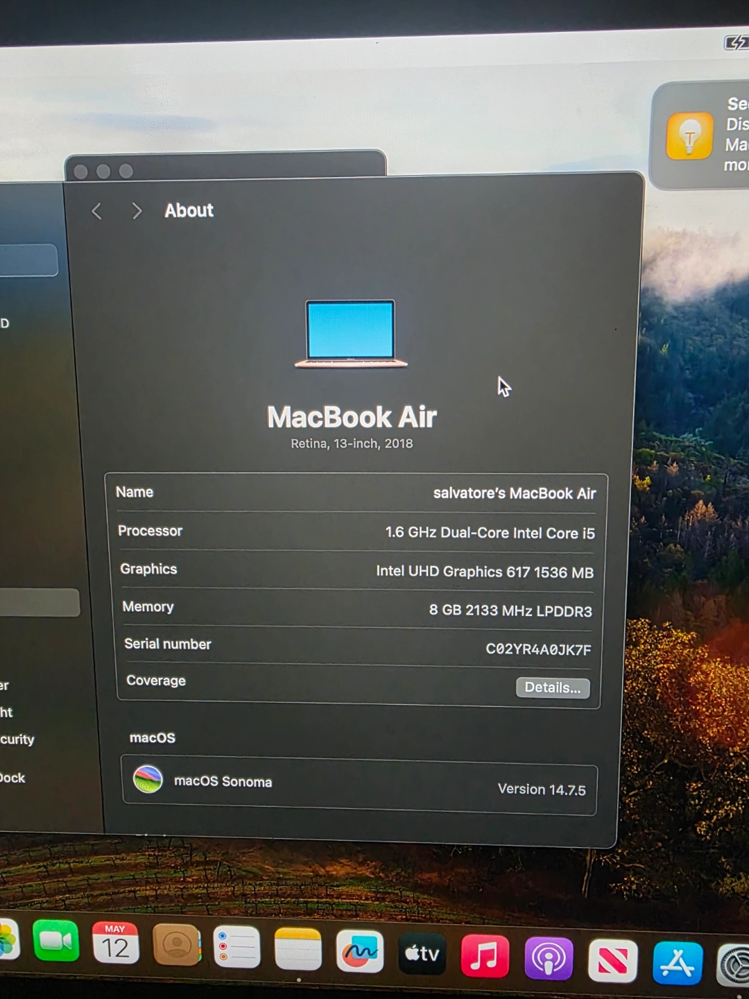Click processor value "1.6 GHz Dual-Core Intel Core i5"

[490, 533]
